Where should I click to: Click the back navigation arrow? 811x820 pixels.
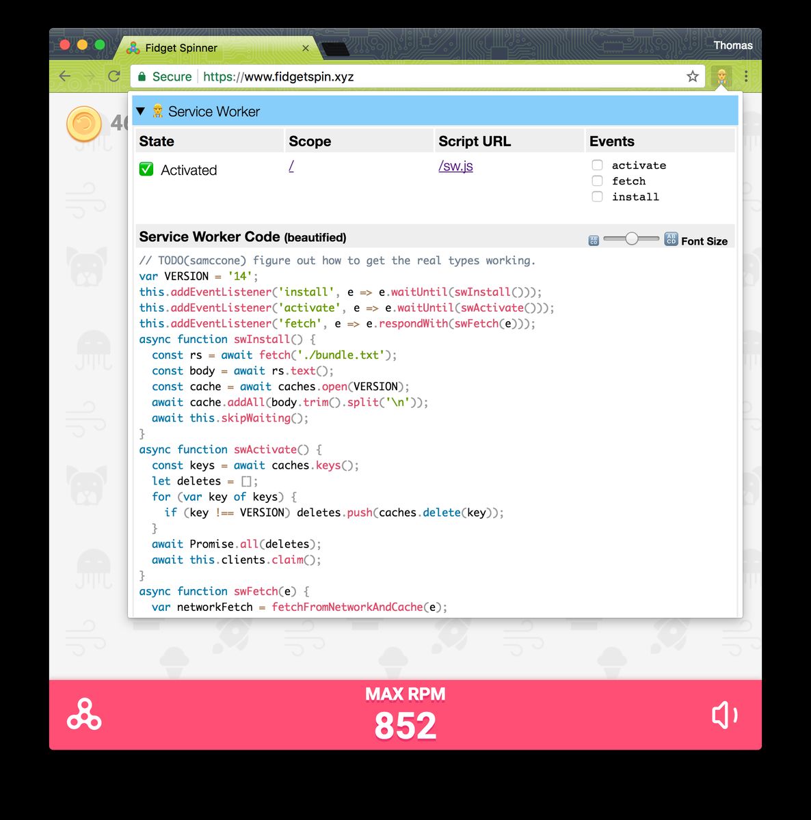click(x=65, y=77)
